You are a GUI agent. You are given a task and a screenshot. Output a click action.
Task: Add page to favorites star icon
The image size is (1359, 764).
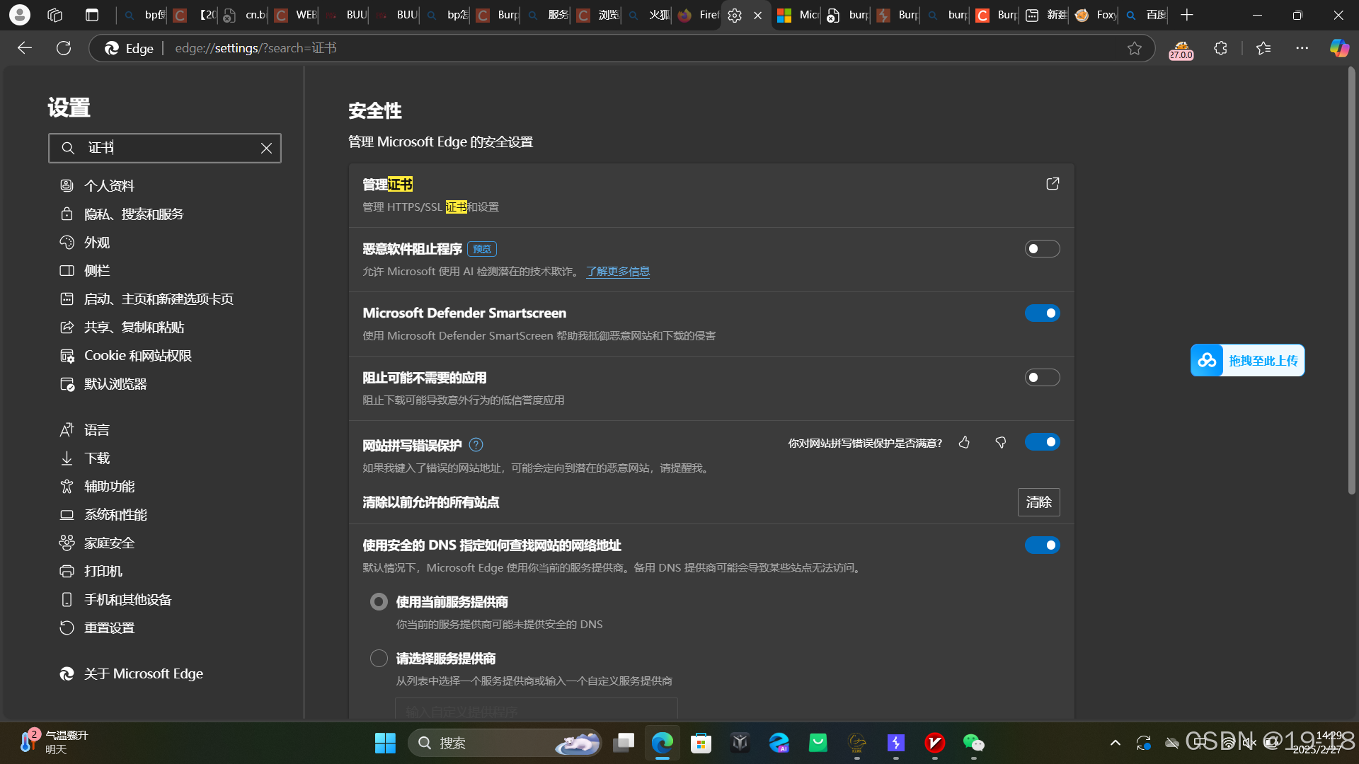click(1135, 48)
